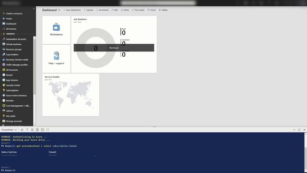Open All resources in sidebar

pyautogui.click(x=10, y=70)
